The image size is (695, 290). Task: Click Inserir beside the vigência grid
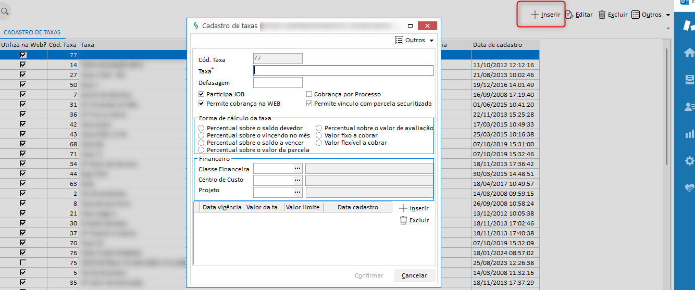pos(414,208)
